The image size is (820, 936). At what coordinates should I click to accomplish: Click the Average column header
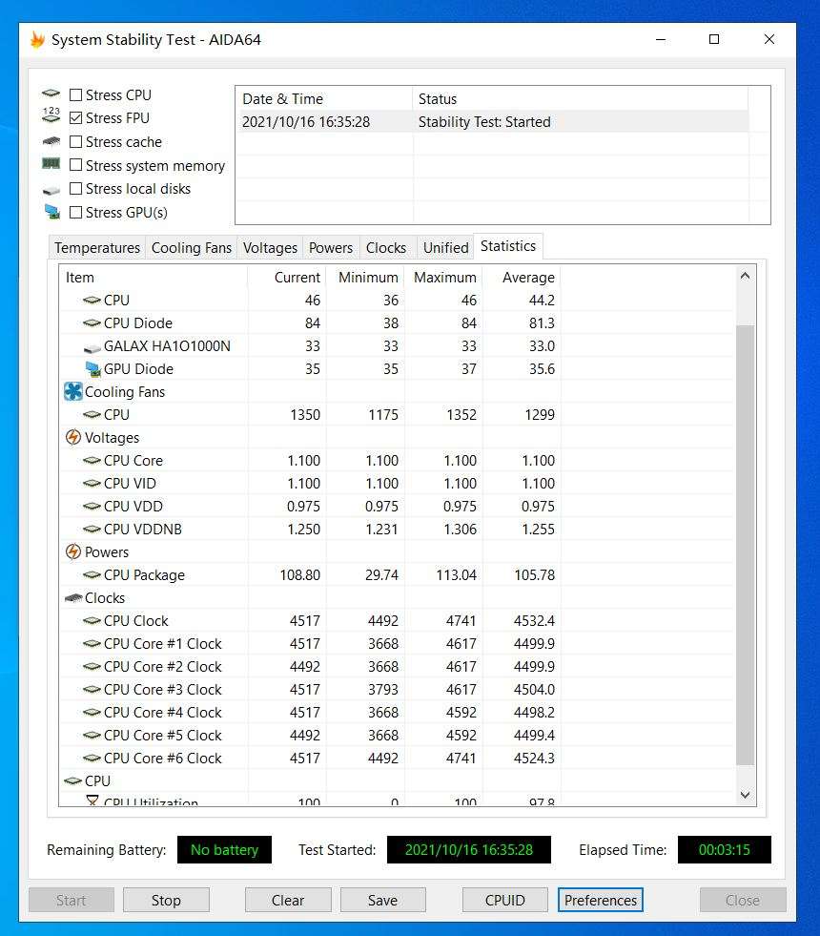(x=522, y=278)
